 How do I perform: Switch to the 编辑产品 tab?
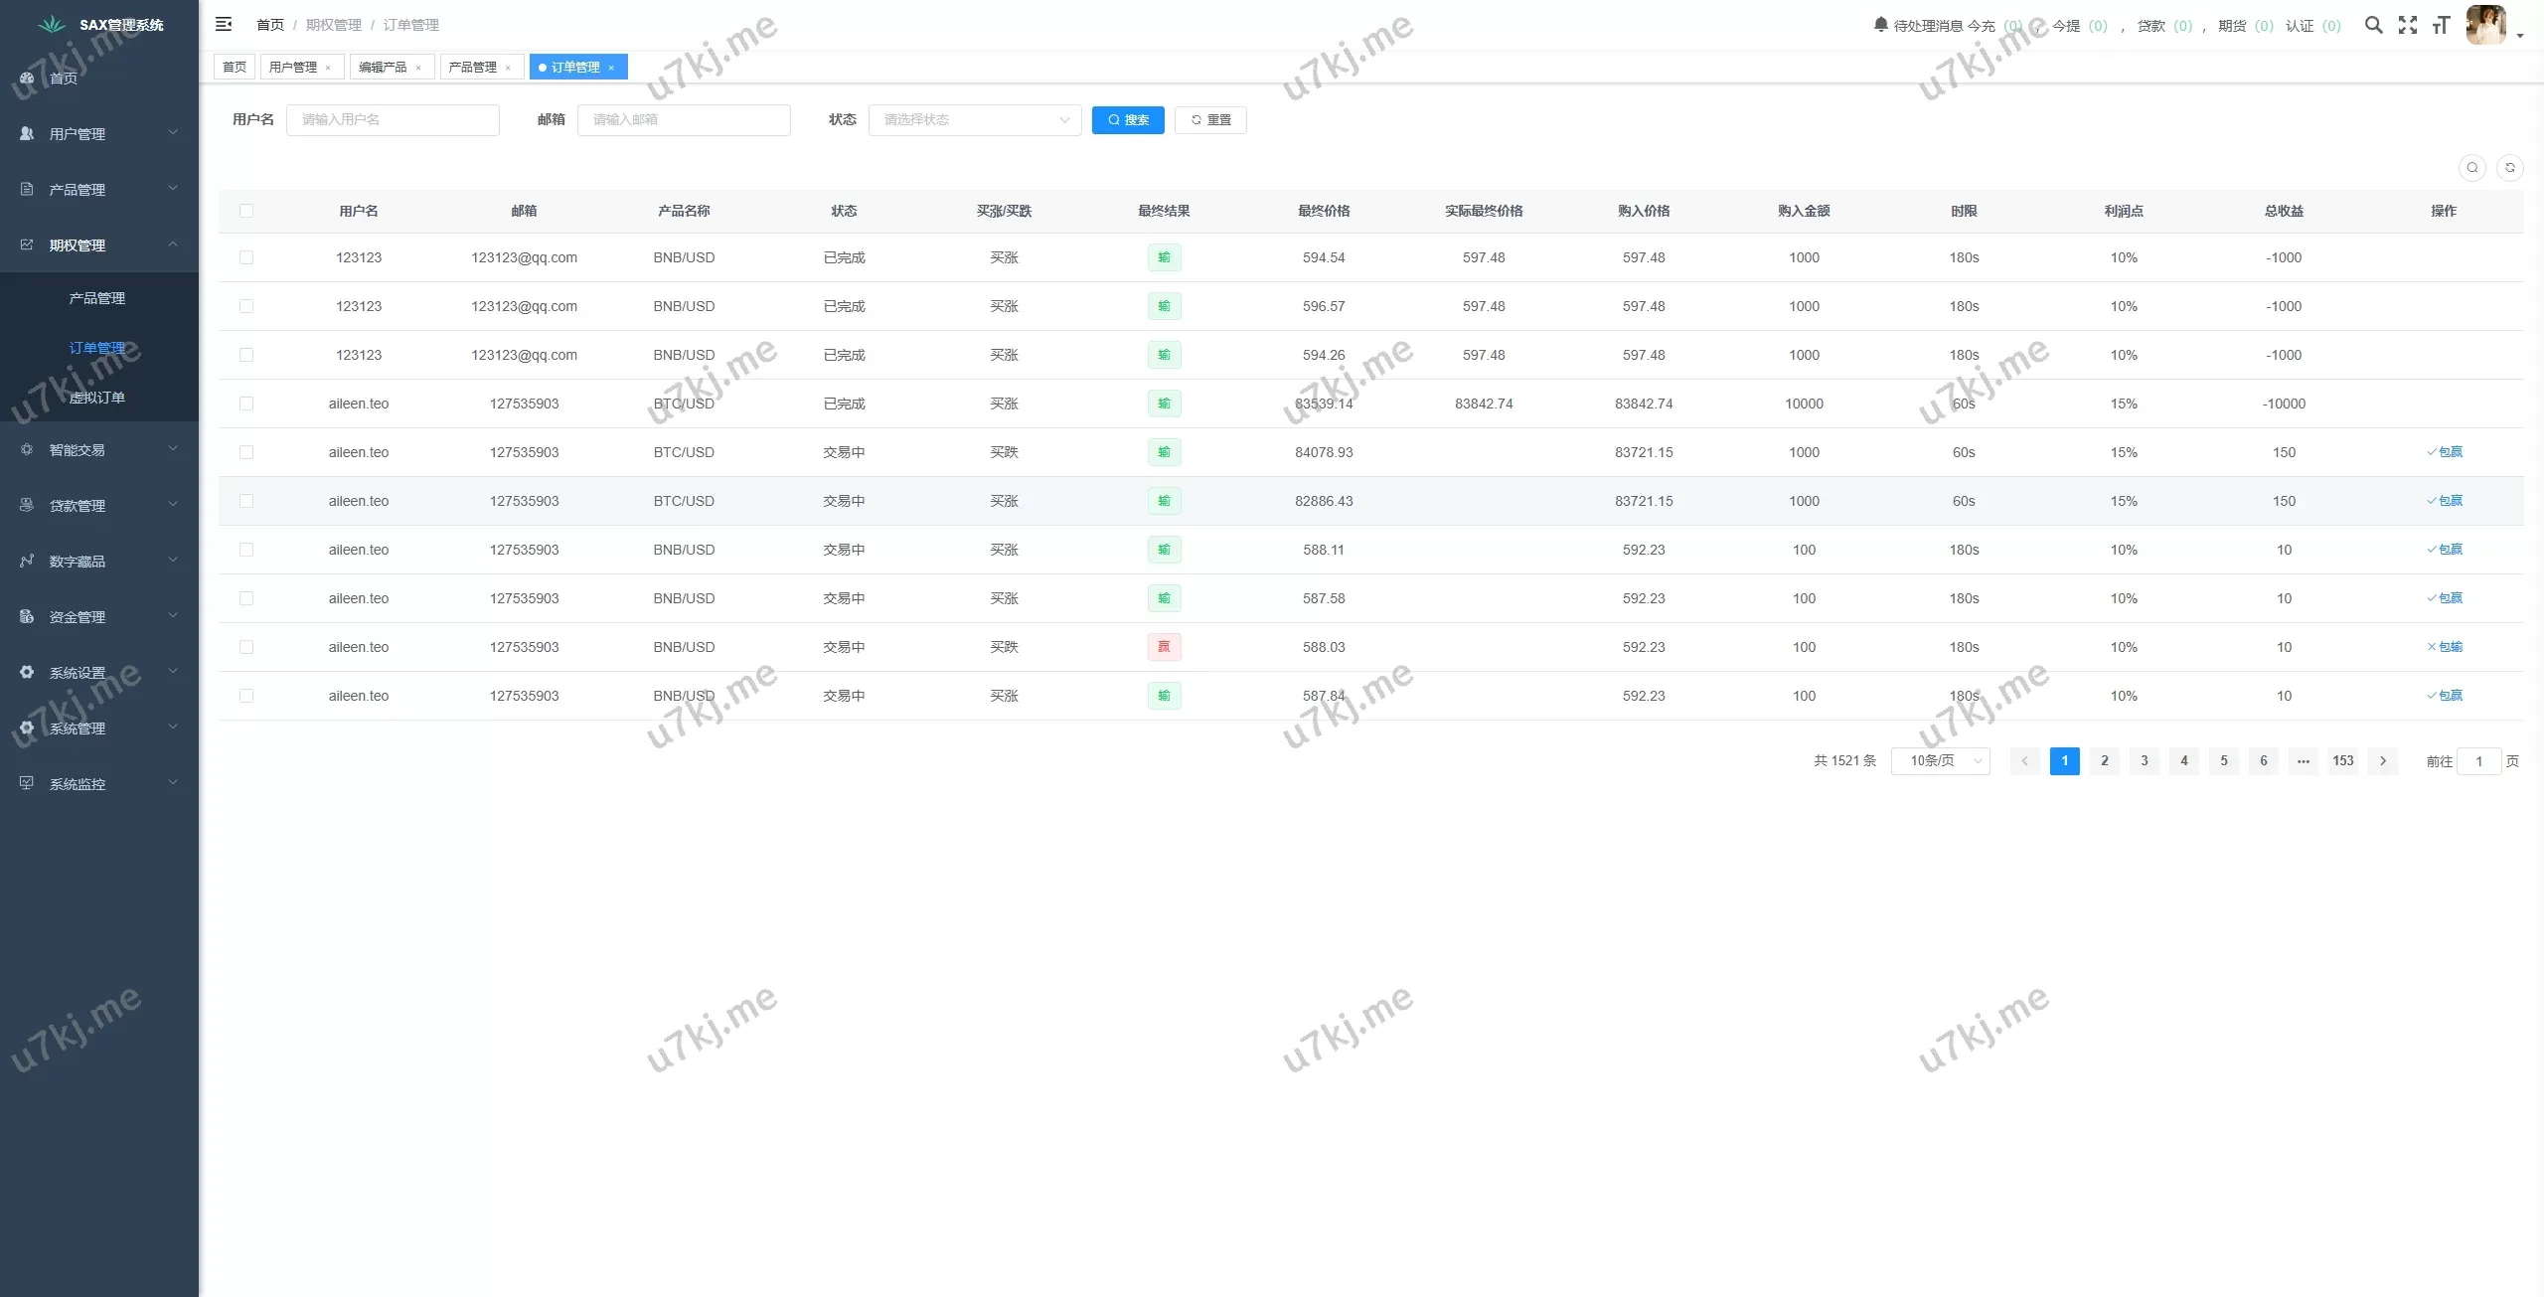(383, 68)
